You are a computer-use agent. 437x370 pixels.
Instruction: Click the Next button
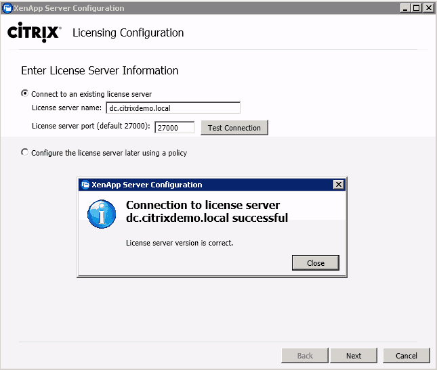(354, 356)
